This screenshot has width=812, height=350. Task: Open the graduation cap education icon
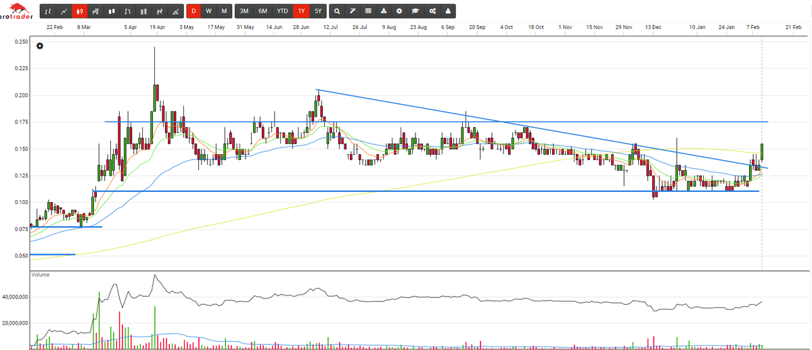tap(415, 11)
